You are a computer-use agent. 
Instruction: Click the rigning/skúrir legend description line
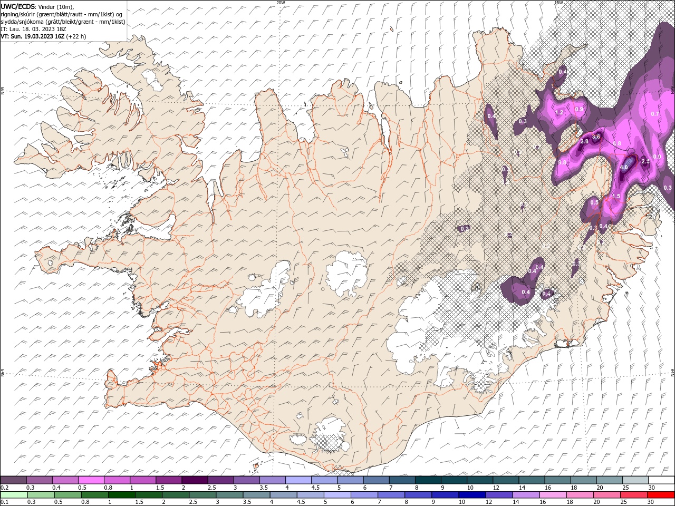pyautogui.click(x=61, y=14)
